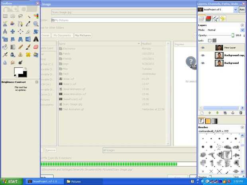Open the layer Mode dropdown

[243, 30]
